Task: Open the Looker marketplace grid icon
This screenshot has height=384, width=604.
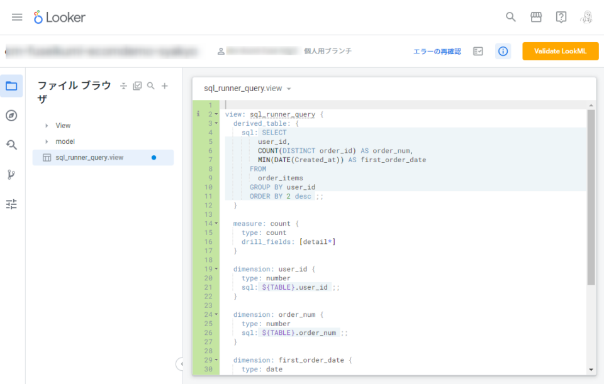Action: (536, 17)
